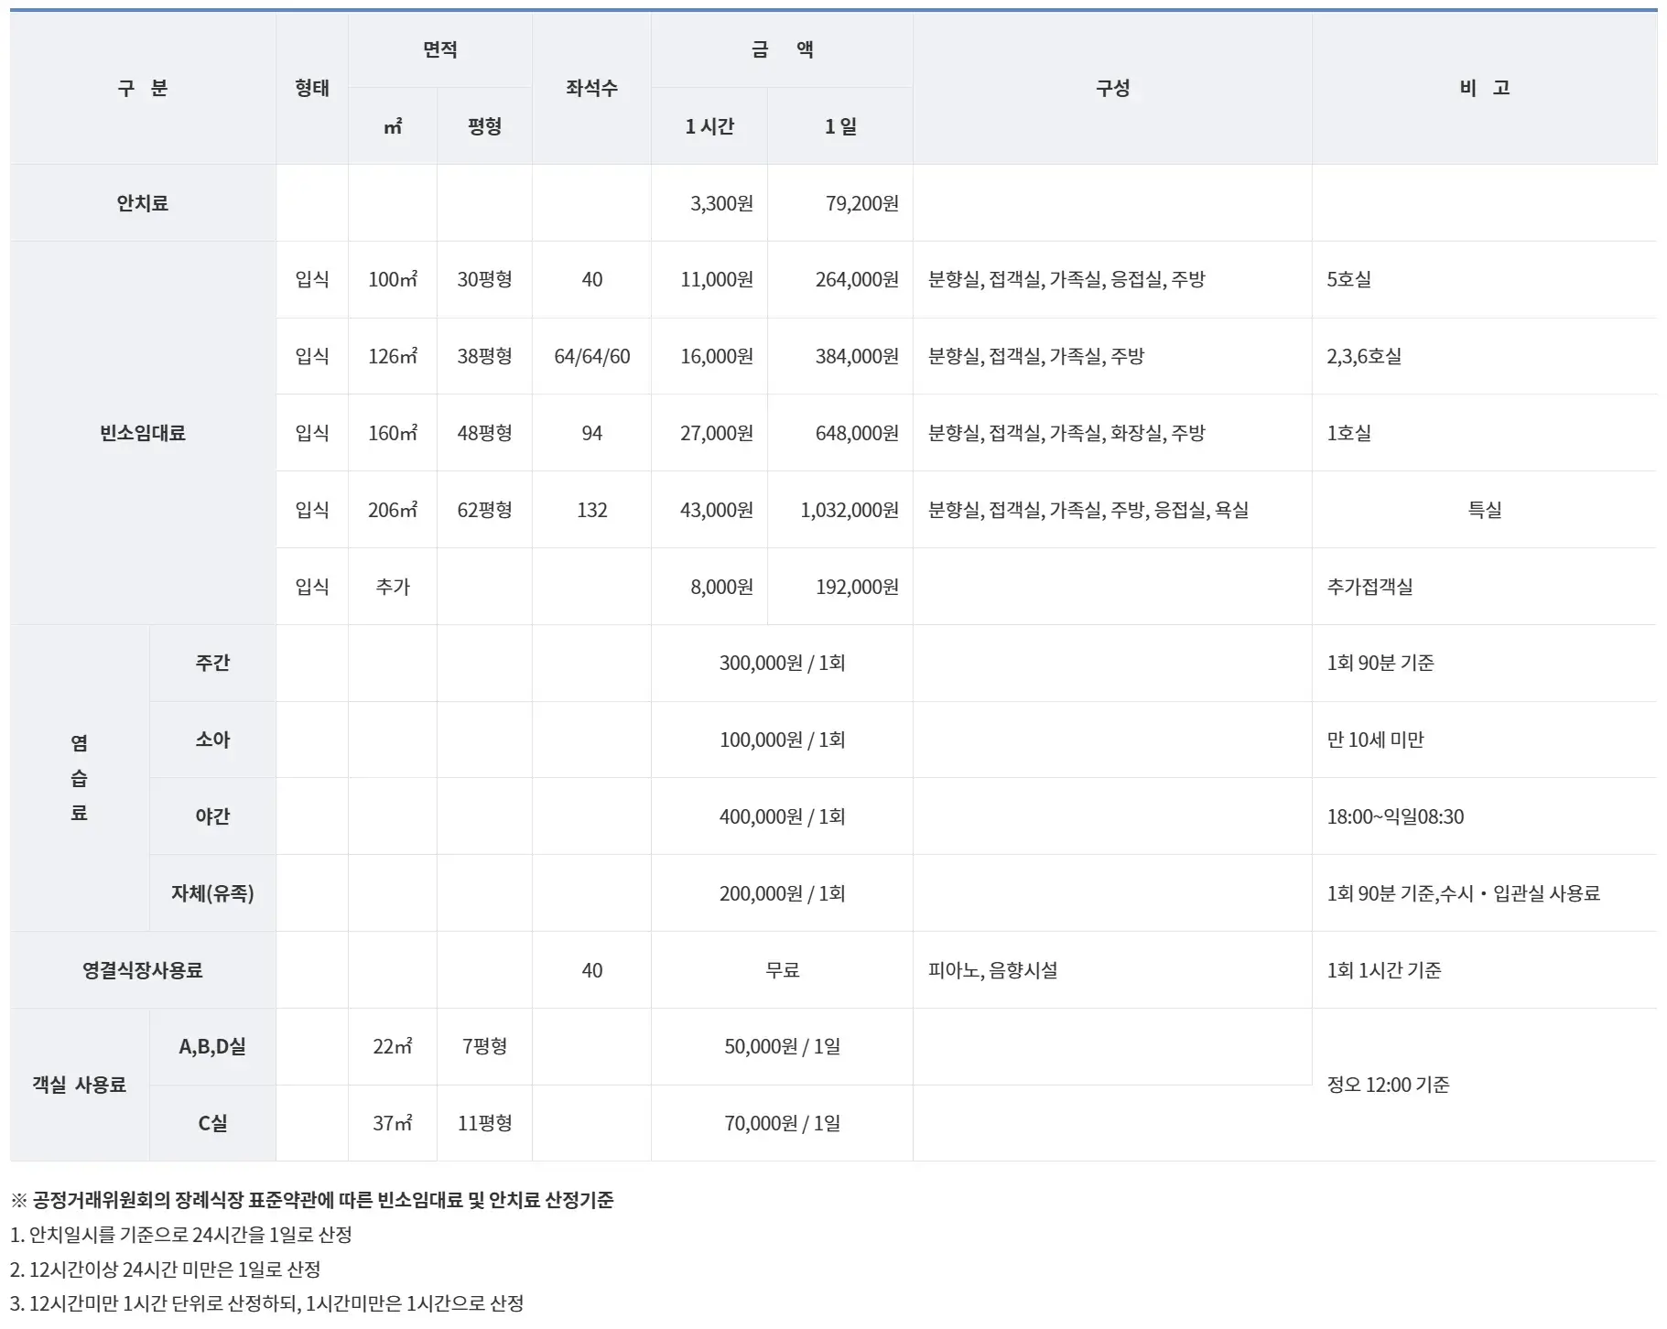The image size is (1667, 1329).
Task: Select the 염습료 section label
Action: [x=78, y=780]
